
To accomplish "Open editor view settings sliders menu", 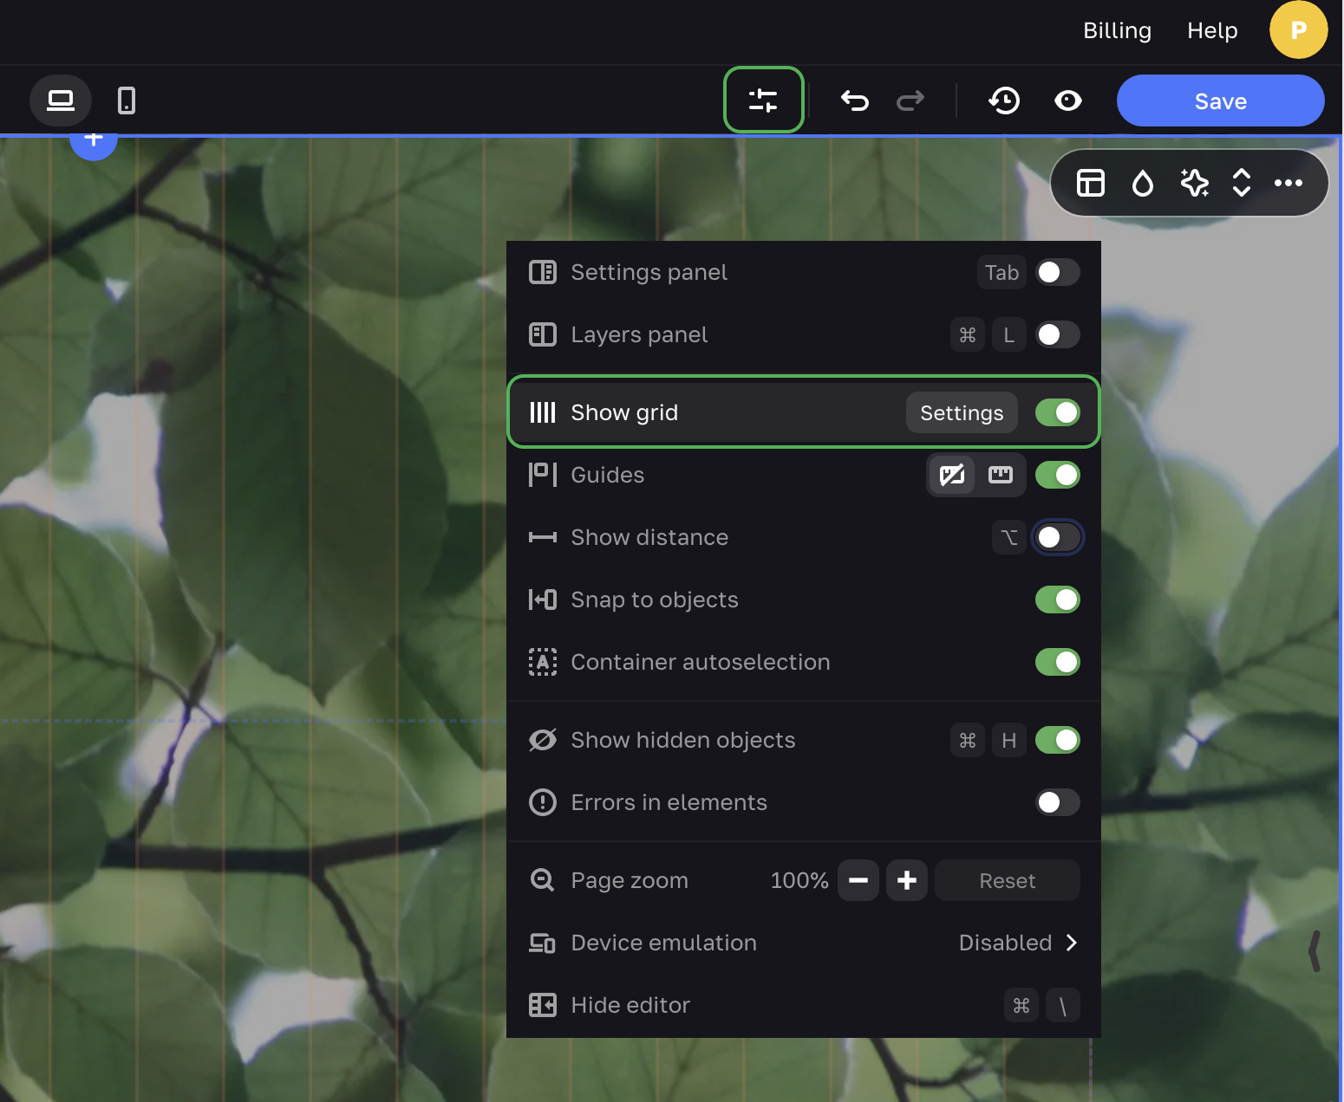I will pos(763,100).
